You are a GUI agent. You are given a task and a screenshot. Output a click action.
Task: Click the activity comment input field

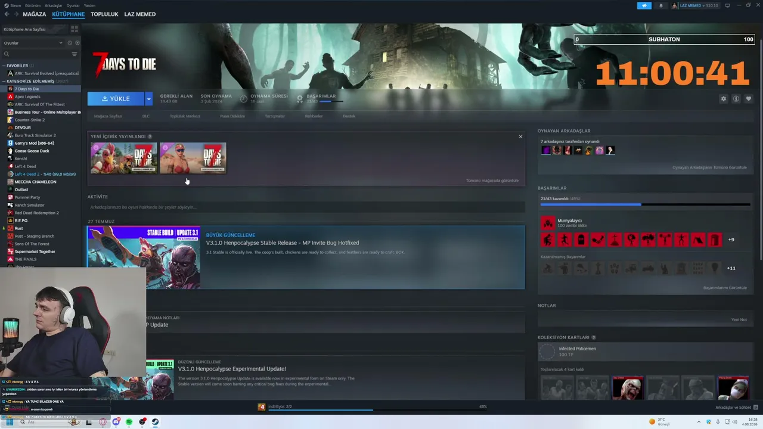coord(306,207)
